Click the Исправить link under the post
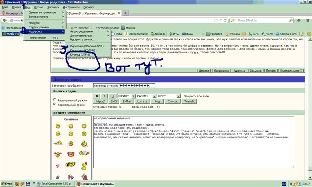The height and width of the screenshot is (187, 312). coord(221,70)
